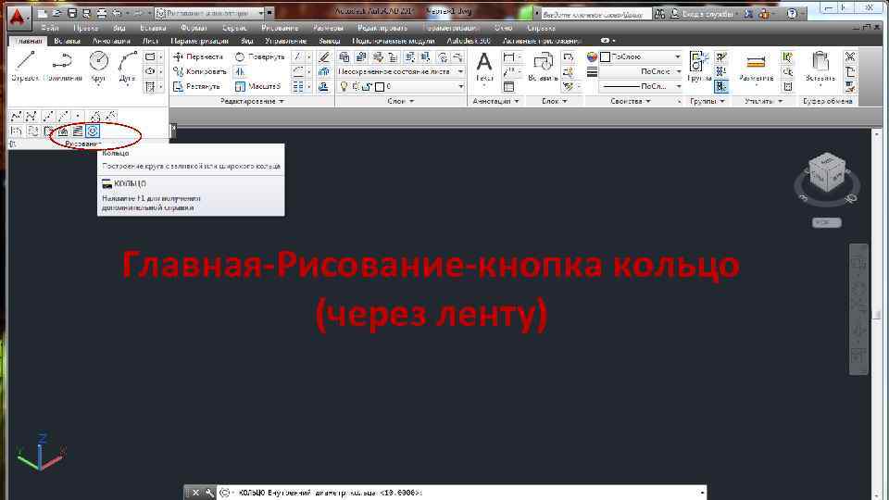Click the Donut (Кольцо) tool icon
Screen dimensions: 889x500
tap(93, 131)
